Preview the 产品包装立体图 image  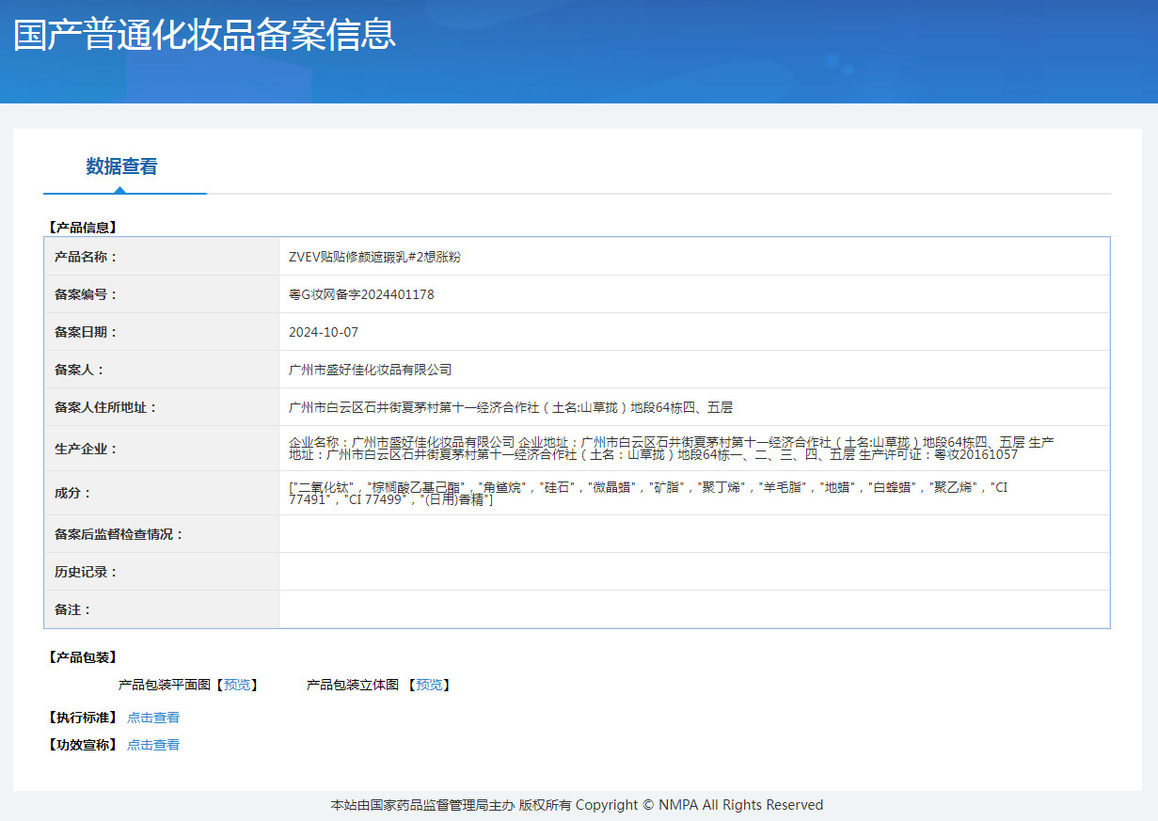(430, 685)
